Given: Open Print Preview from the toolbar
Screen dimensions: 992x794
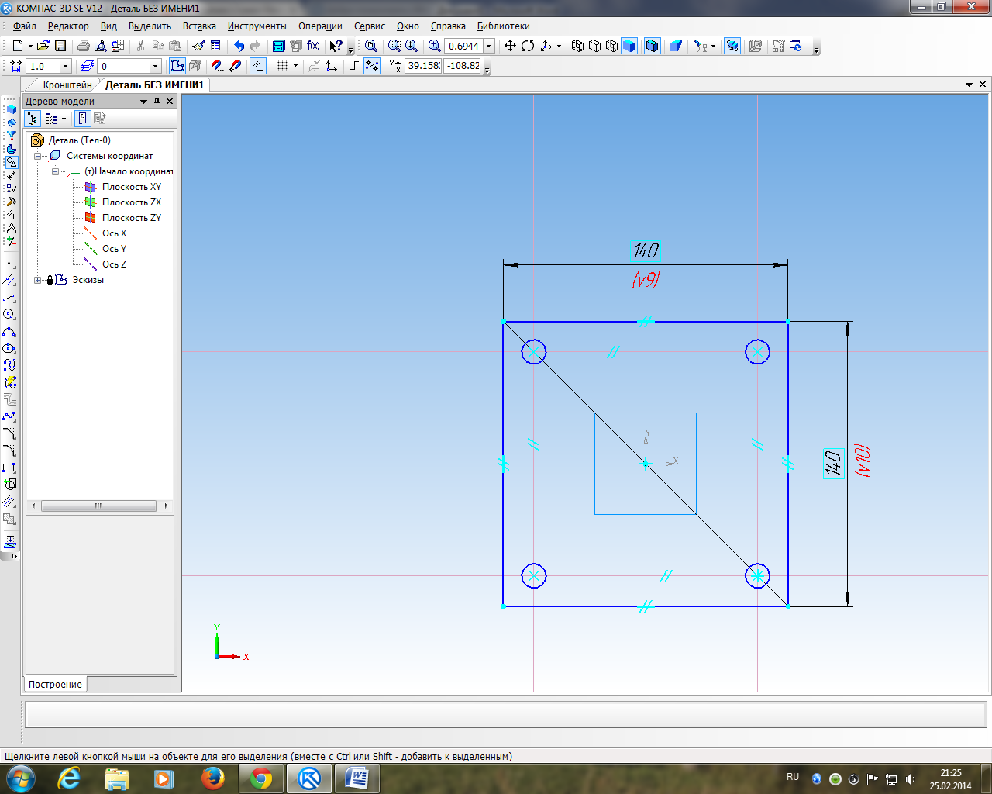Looking at the screenshot, I should coord(100,46).
